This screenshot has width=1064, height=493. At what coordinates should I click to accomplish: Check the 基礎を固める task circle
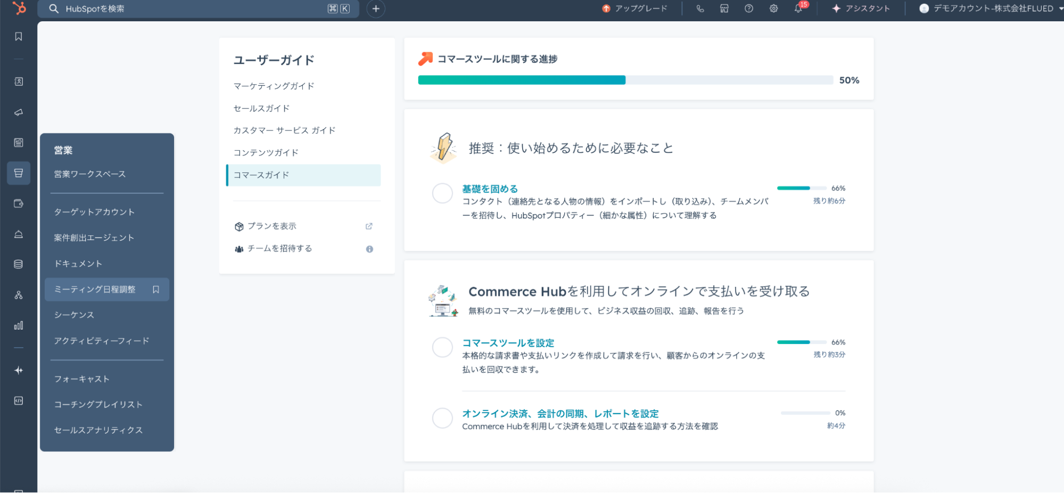click(x=442, y=193)
